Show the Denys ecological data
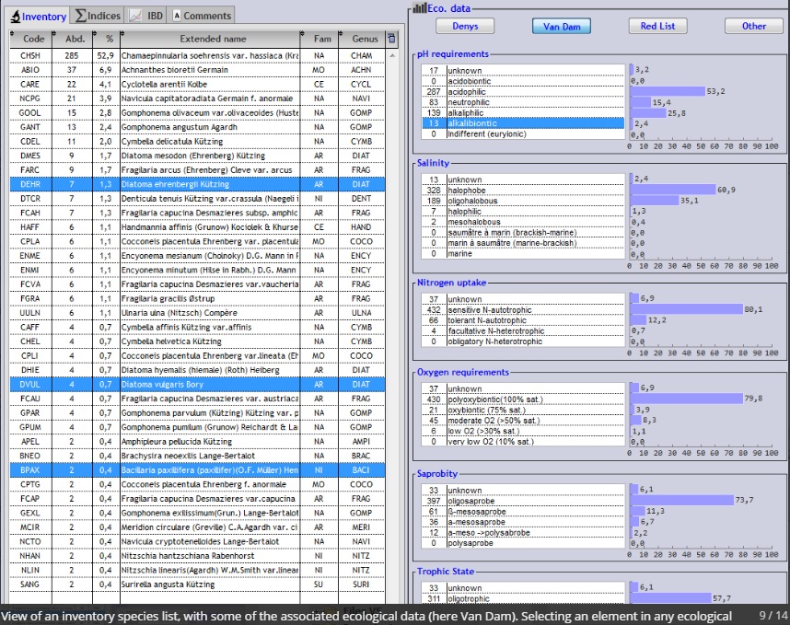 (x=465, y=27)
